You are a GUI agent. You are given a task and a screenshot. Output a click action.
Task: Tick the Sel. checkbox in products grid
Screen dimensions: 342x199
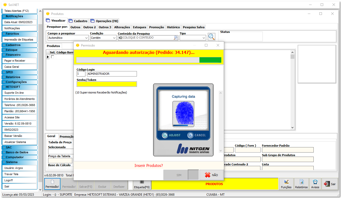52,57
